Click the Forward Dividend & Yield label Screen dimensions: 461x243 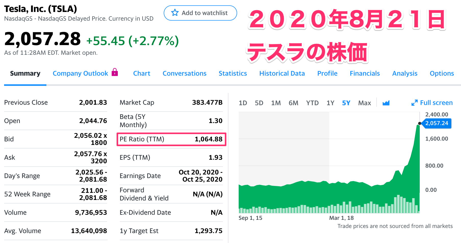[144, 194]
